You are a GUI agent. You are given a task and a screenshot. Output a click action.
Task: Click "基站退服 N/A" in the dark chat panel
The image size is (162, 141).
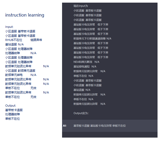click(82, 90)
